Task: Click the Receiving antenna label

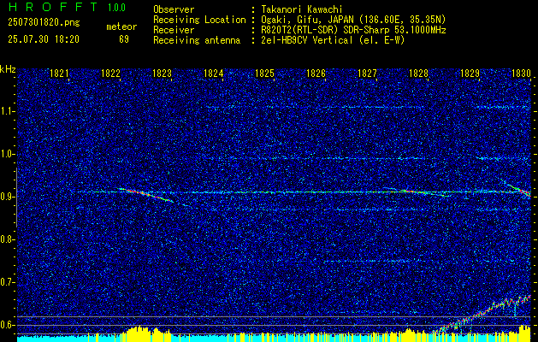Action: pyautogui.click(x=197, y=40)
